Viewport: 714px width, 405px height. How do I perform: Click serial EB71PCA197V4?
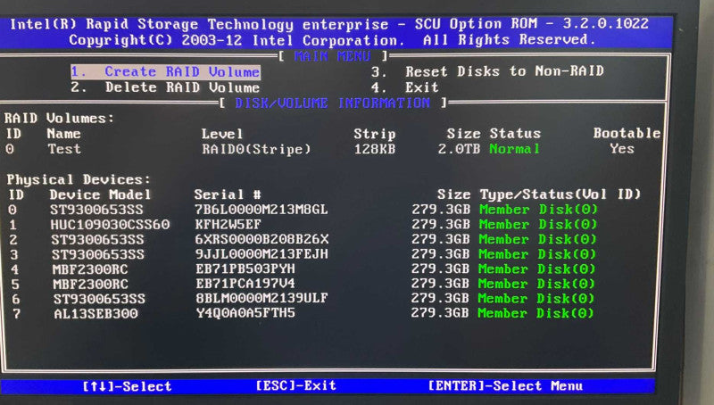click(x=245, y=284)
